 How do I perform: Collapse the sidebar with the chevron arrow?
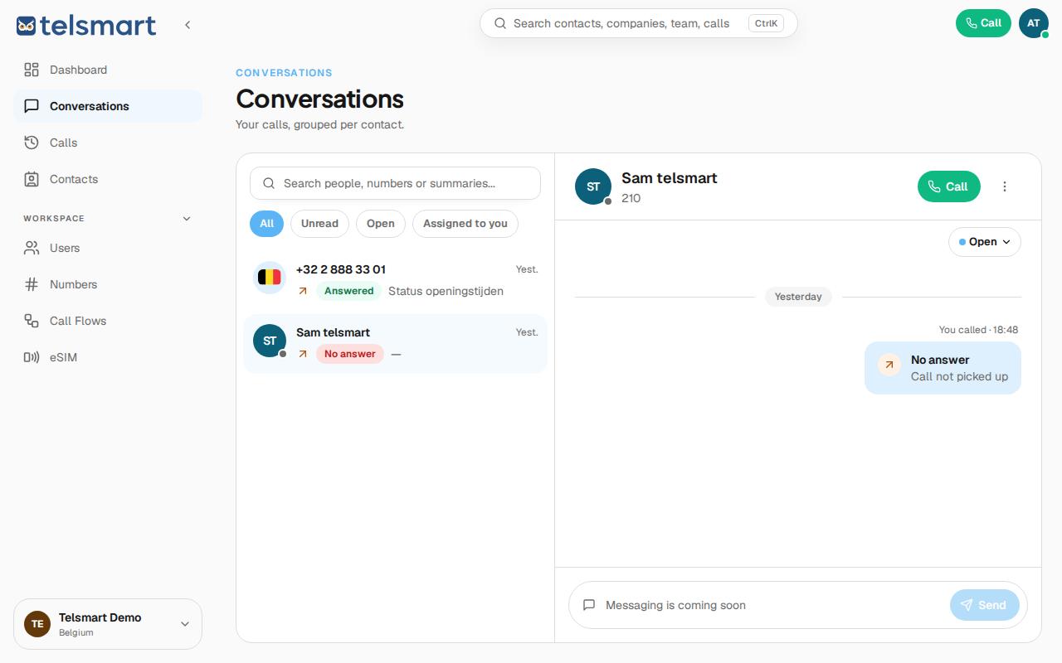coord(188,25)
